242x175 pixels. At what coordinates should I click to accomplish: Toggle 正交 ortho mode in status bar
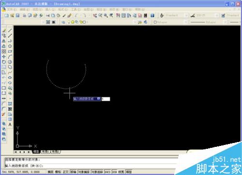pos(65,172)
